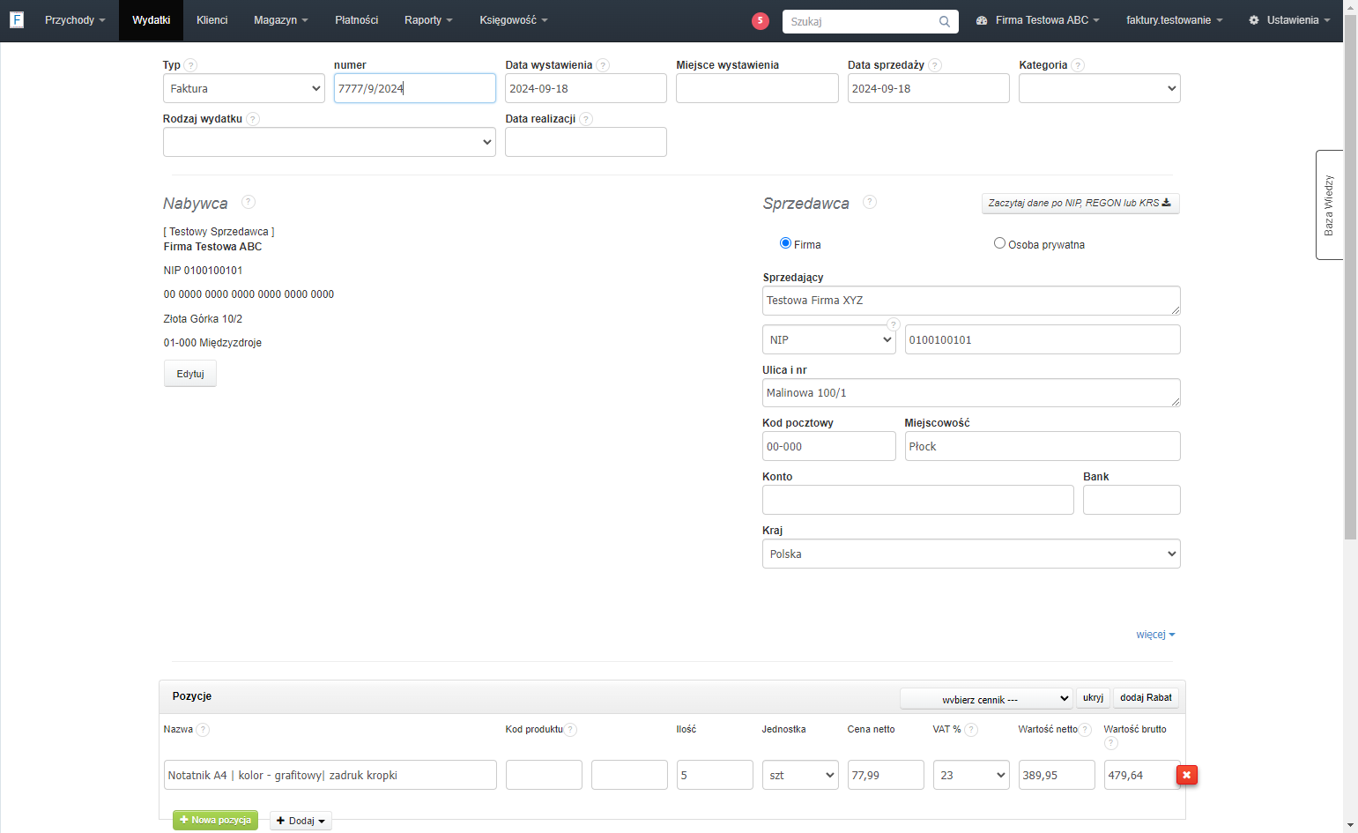Click Zaczytaj dane po NIP, REGON lub KRS
Viewport: 1358px width, 833px height.
click(1080, 204)
